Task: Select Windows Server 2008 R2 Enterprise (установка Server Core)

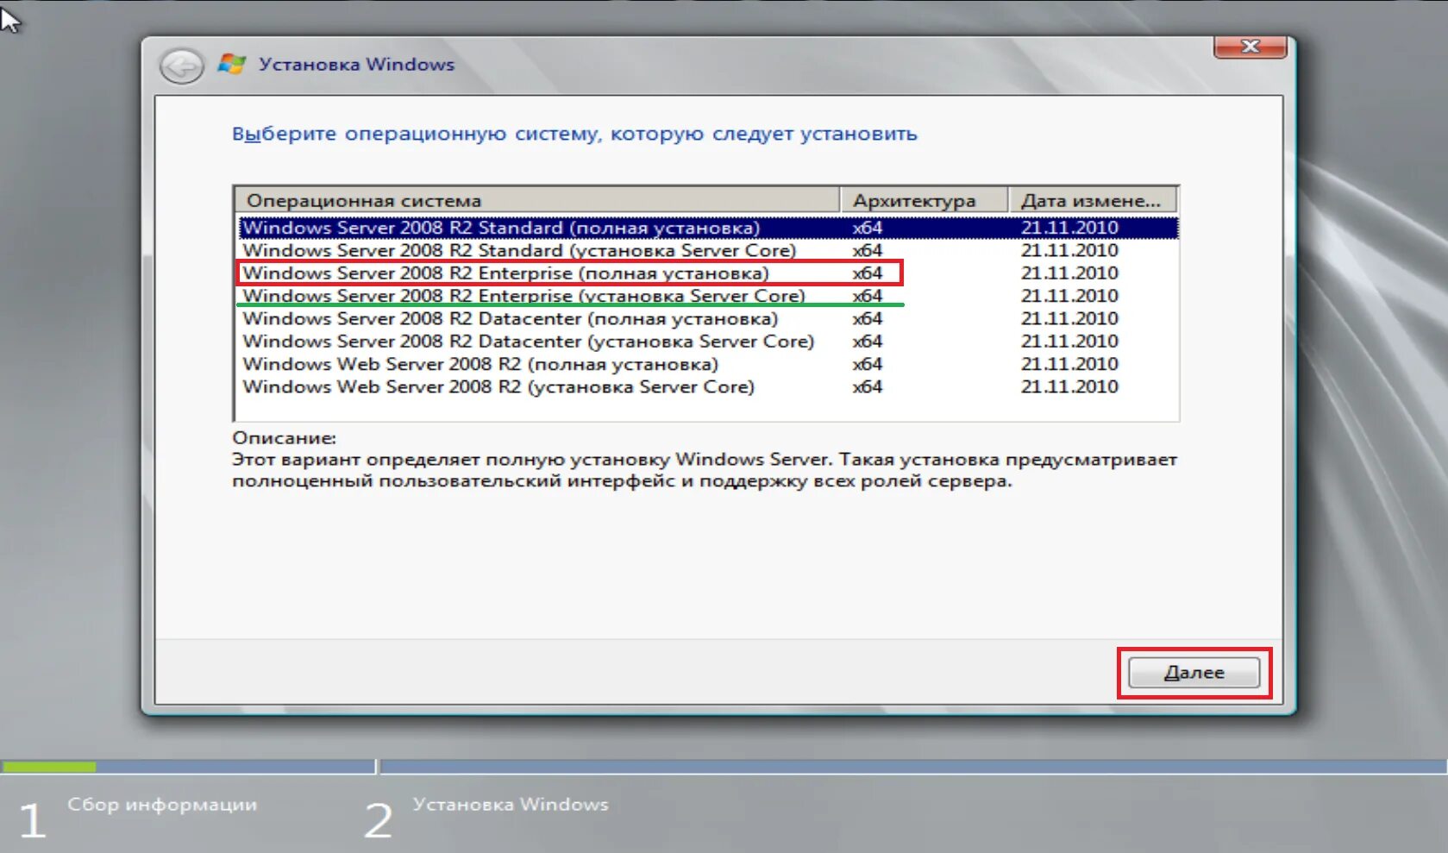Action: point(708,296)
